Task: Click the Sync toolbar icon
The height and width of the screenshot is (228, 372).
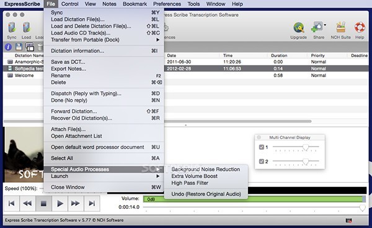Action: pos(12,27)
